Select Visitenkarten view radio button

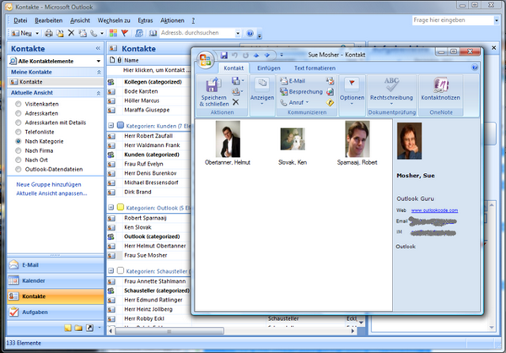coord(19,104)
